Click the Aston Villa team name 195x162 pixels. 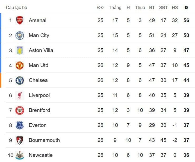point(41,50)
